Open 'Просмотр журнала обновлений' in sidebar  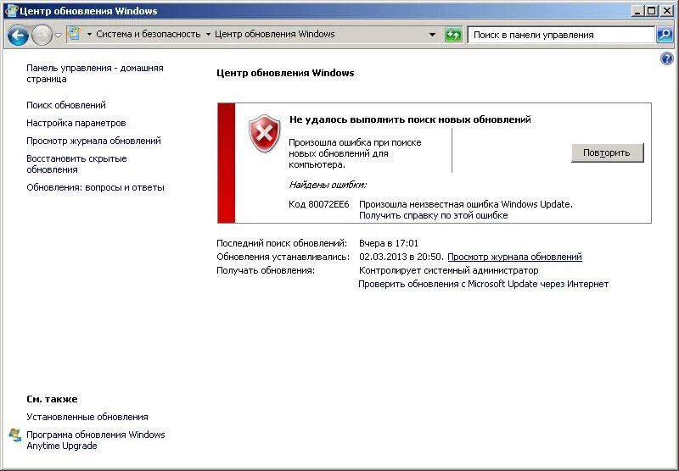pyautogui.click(x=93, y=141)
